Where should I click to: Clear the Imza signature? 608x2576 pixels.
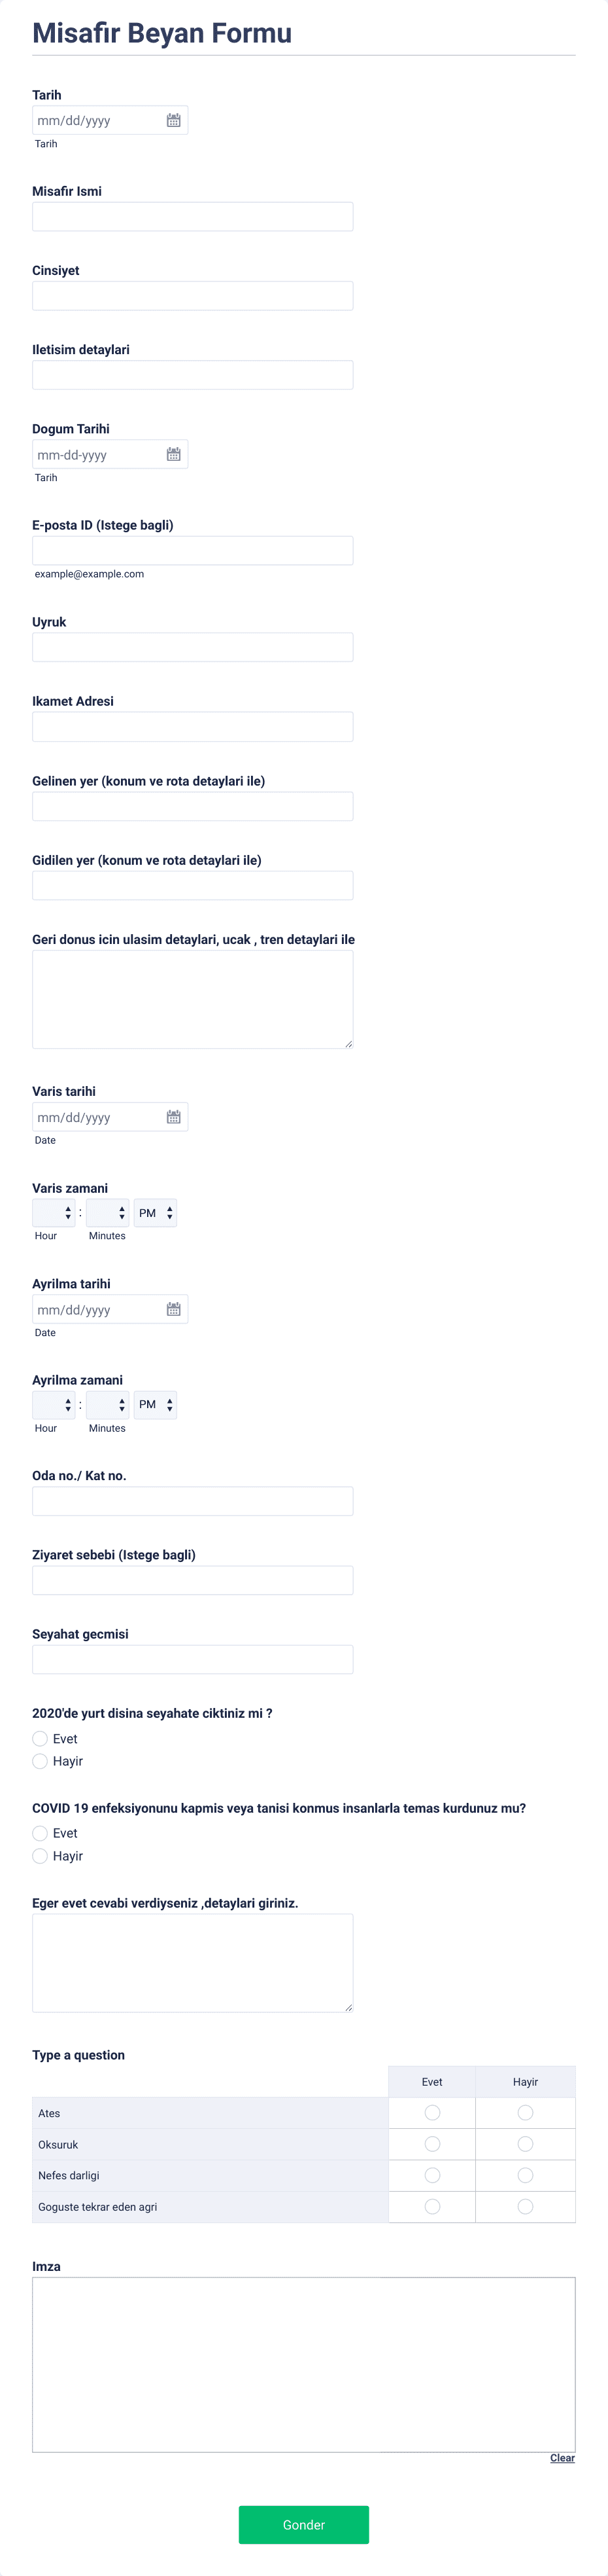[562, 2457]
